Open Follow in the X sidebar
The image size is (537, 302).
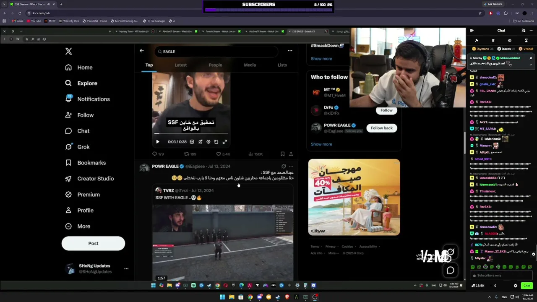(79, 115)
